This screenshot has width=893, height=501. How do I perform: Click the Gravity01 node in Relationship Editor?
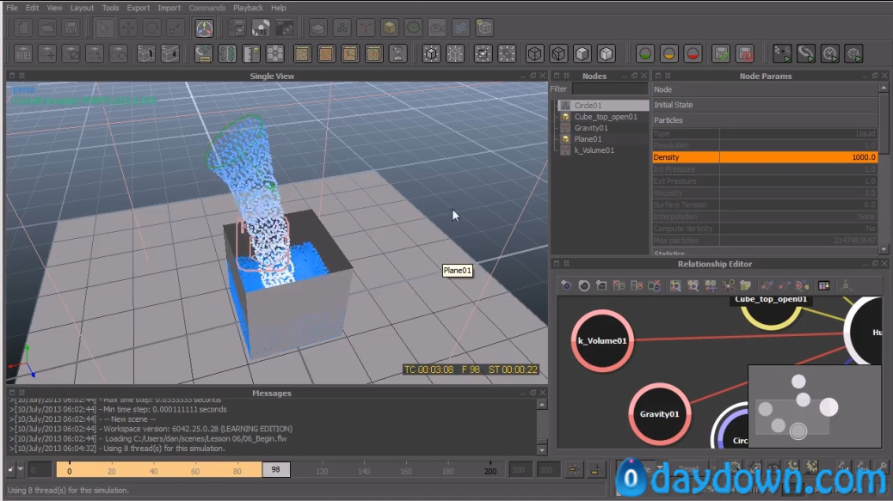[660, 414]
